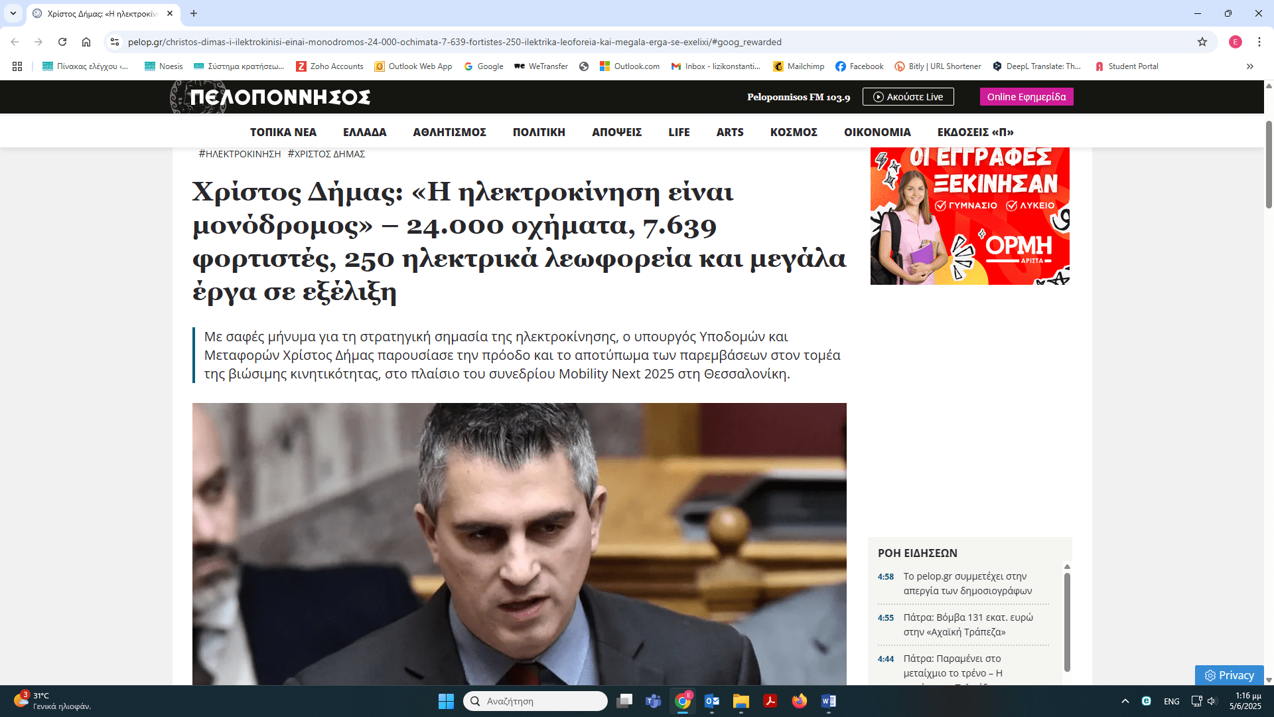Click the Firefox taskbar icon

coord(799,701)
